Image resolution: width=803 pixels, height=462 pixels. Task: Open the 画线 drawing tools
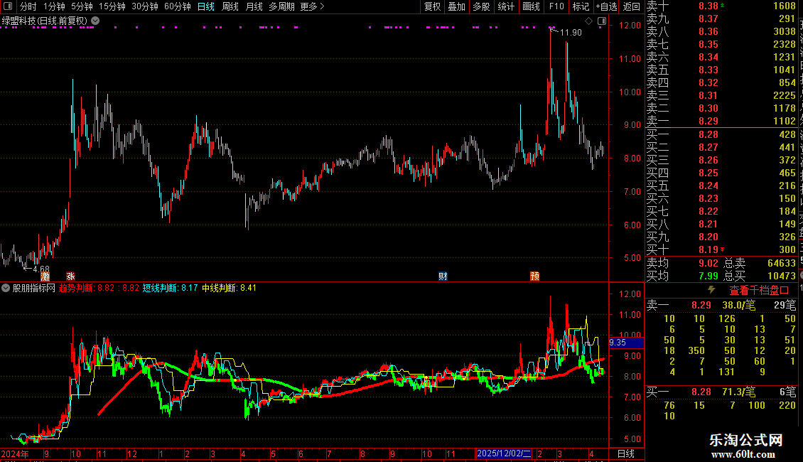[x=531, y=6]
